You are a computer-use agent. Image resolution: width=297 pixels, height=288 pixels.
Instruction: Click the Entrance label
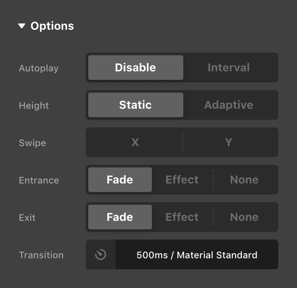pyautogui.click(x=39, y=180)
